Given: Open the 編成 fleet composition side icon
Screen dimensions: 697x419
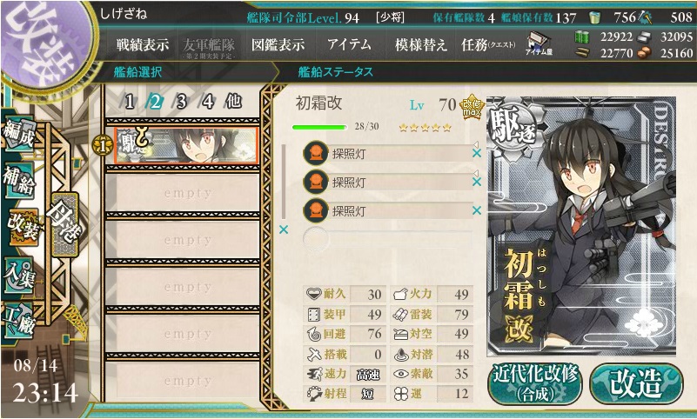Looking at the screenshot, I should click(x=19, y=134).
